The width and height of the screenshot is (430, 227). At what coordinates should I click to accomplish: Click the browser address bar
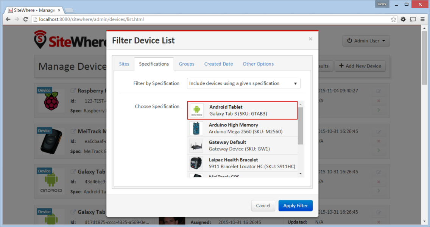coord(211,19)
